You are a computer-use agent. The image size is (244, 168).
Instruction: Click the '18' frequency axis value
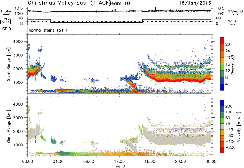click(x=20, y=18)
